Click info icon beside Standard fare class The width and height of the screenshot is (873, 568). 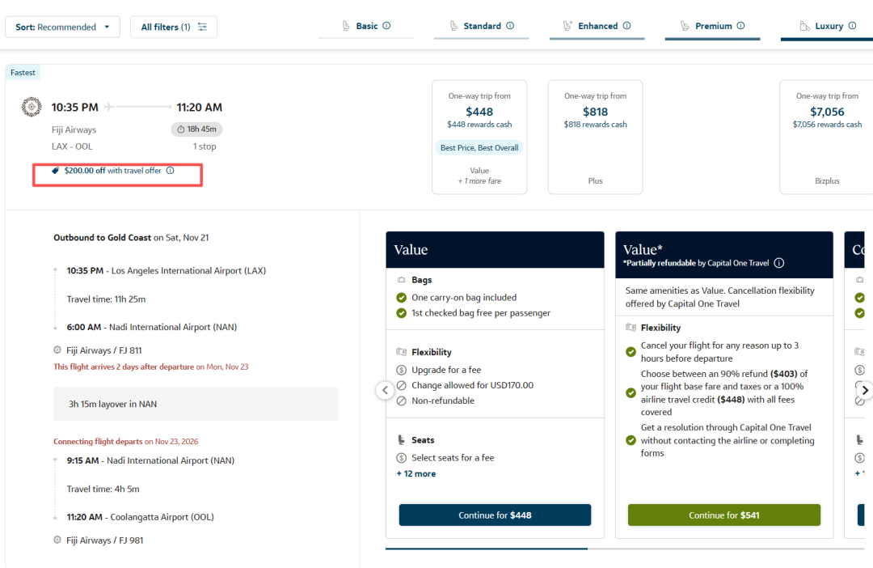click(510, 26)
